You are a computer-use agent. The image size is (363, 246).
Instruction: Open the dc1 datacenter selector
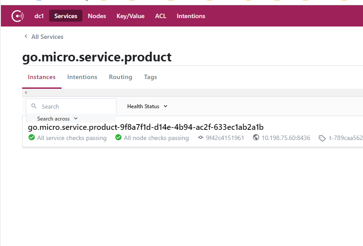[x=39, y=16]
